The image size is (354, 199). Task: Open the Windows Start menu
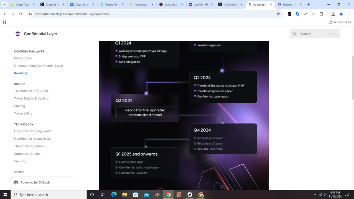point(5,195)
